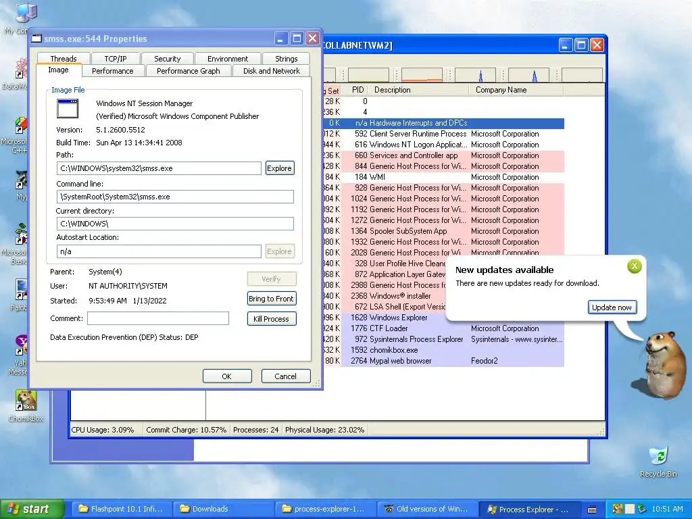
Task: Select the Performance tab
Action: [x=113, y=71]
